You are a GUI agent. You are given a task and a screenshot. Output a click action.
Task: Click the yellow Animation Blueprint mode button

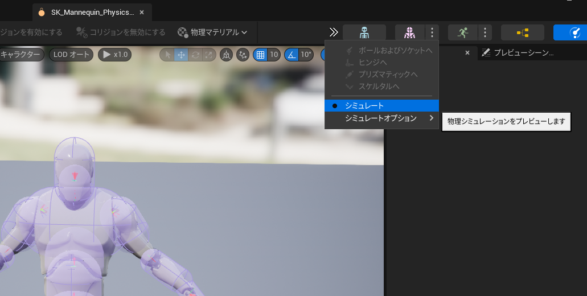tap(523, 32)
